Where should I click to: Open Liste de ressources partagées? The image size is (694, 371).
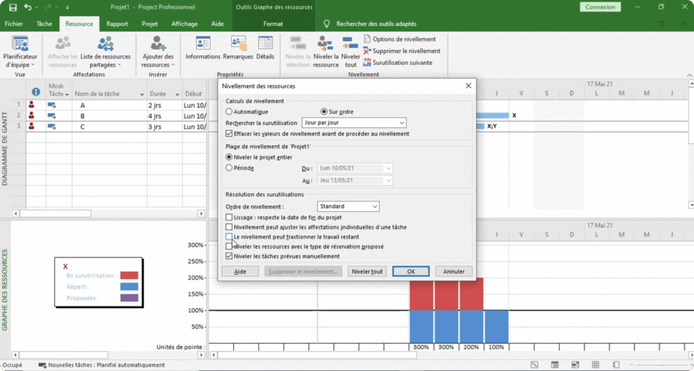pos(105,51)
